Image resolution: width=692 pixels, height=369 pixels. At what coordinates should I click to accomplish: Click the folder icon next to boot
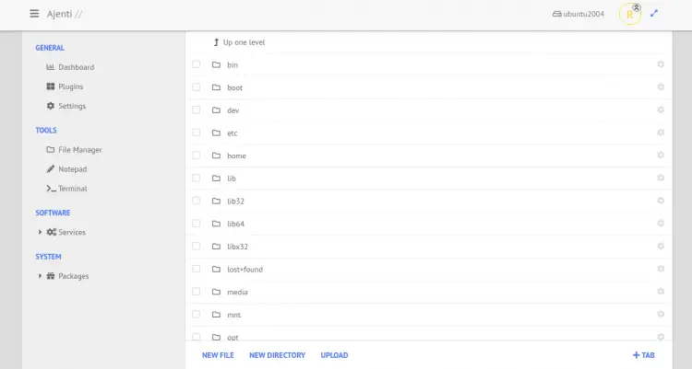click(x=216, y=87)
